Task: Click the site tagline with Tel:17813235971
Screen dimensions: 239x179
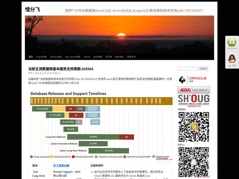Action: 133,11
